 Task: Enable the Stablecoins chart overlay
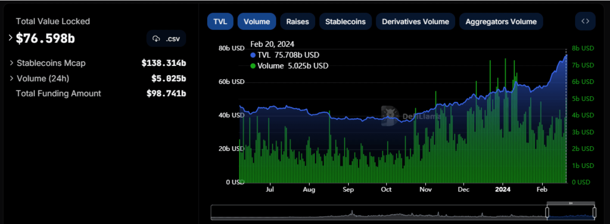[345, 21]
